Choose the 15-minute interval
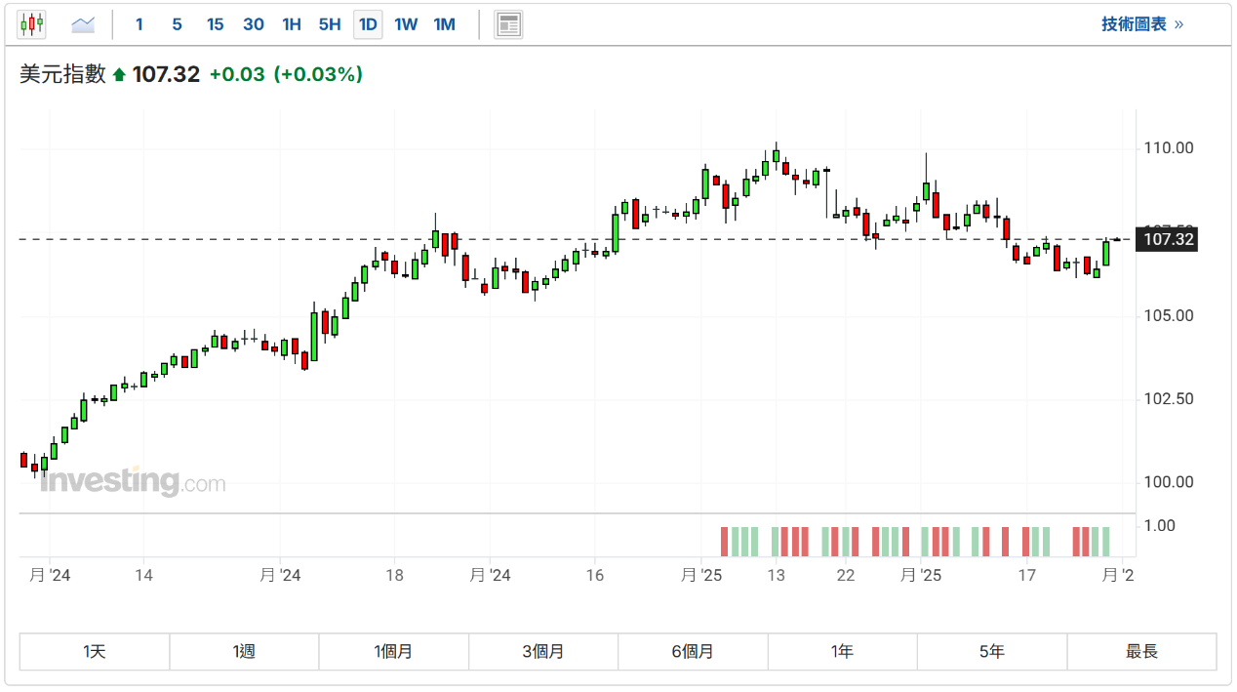1237x692 pixels. (x=215, y=24)
